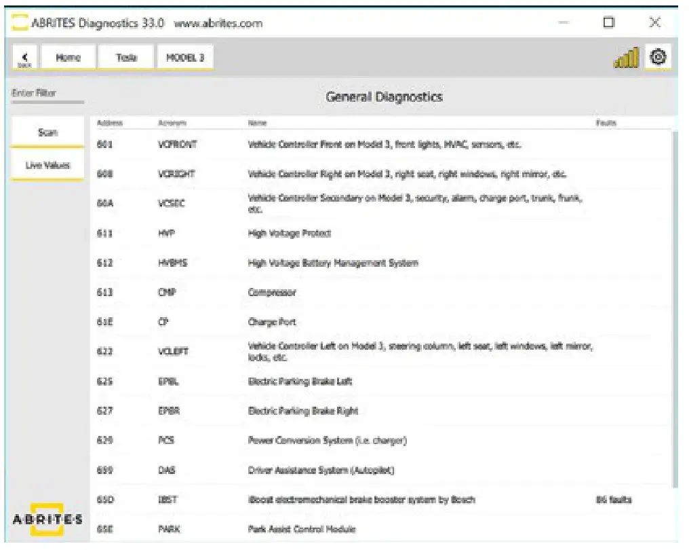Screen dimensions: 689x550
Task: Click the General Diagnostics heading
Action: coord(384,97)
